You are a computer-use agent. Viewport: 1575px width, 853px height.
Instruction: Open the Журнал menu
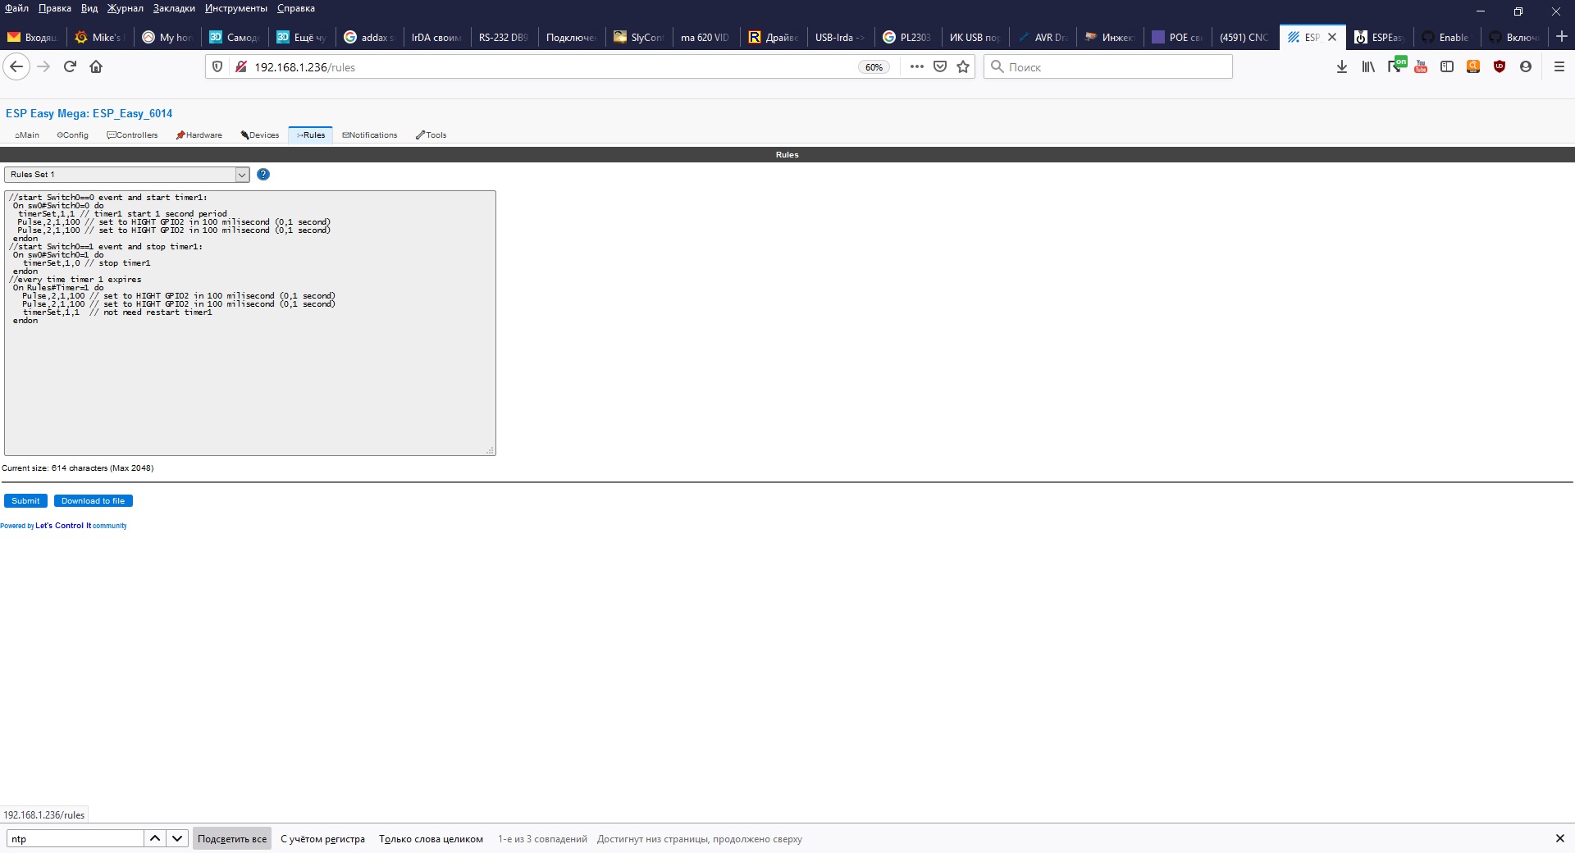(x=125, y=8)
